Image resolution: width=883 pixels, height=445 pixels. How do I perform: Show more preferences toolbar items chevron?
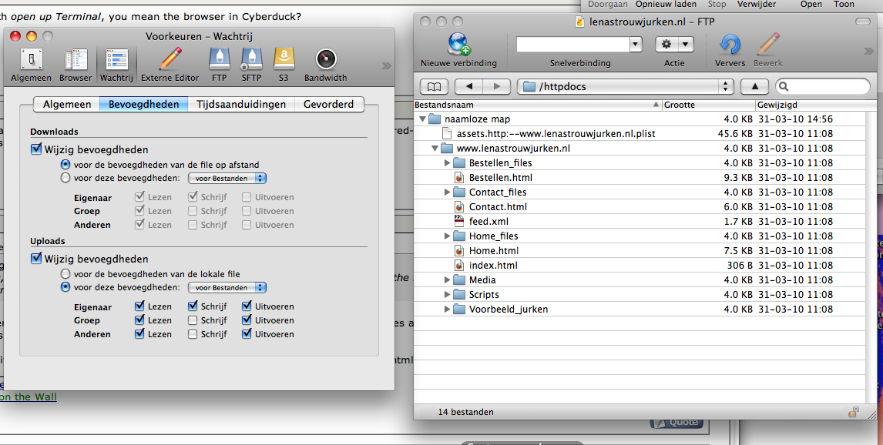pyautogui.click(x=386, y=65)
